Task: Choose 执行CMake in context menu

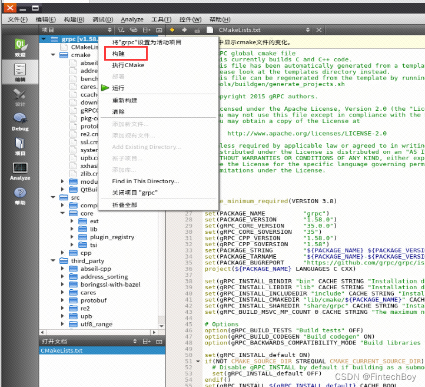Action: (159, 65)
